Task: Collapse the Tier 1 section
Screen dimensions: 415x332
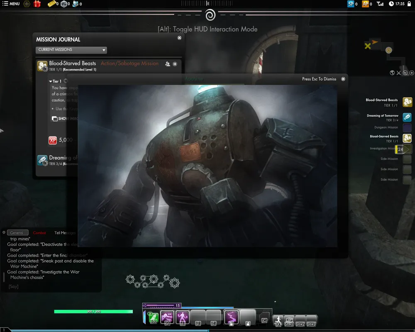Action: pyautogui.click(x=51, y=81)
